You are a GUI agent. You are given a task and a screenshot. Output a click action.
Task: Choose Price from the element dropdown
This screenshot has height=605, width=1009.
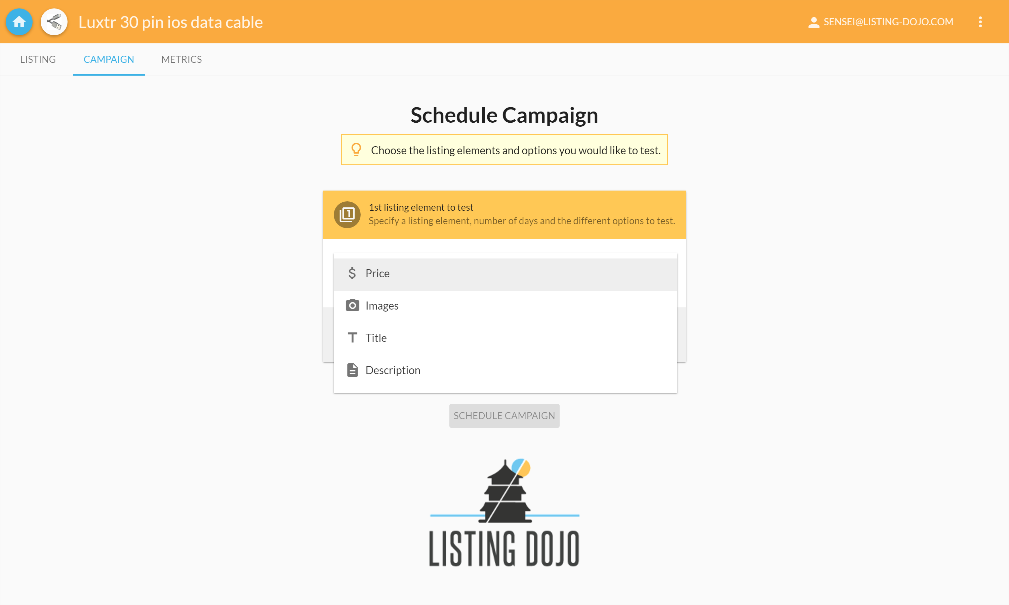[x=505, y=274]
